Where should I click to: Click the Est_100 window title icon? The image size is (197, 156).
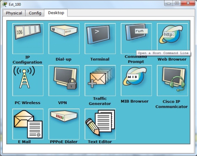[x=5, y=4]
